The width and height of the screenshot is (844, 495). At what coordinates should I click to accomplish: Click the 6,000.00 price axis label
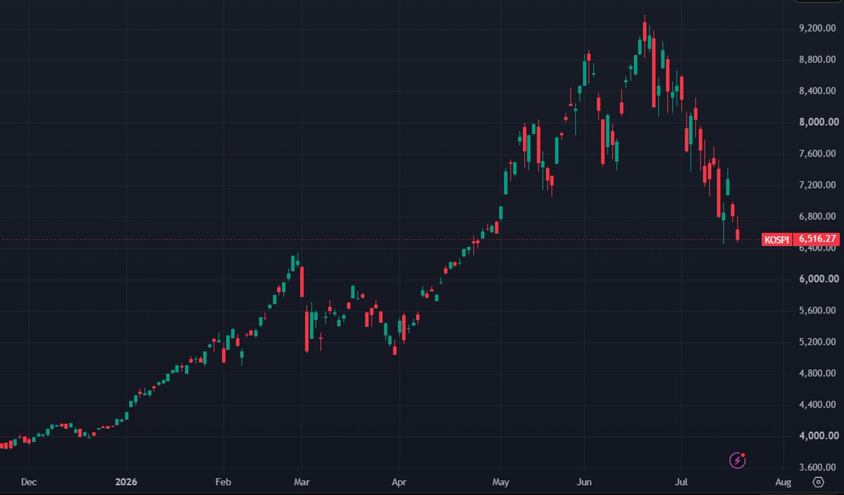(x=818, y=279)
